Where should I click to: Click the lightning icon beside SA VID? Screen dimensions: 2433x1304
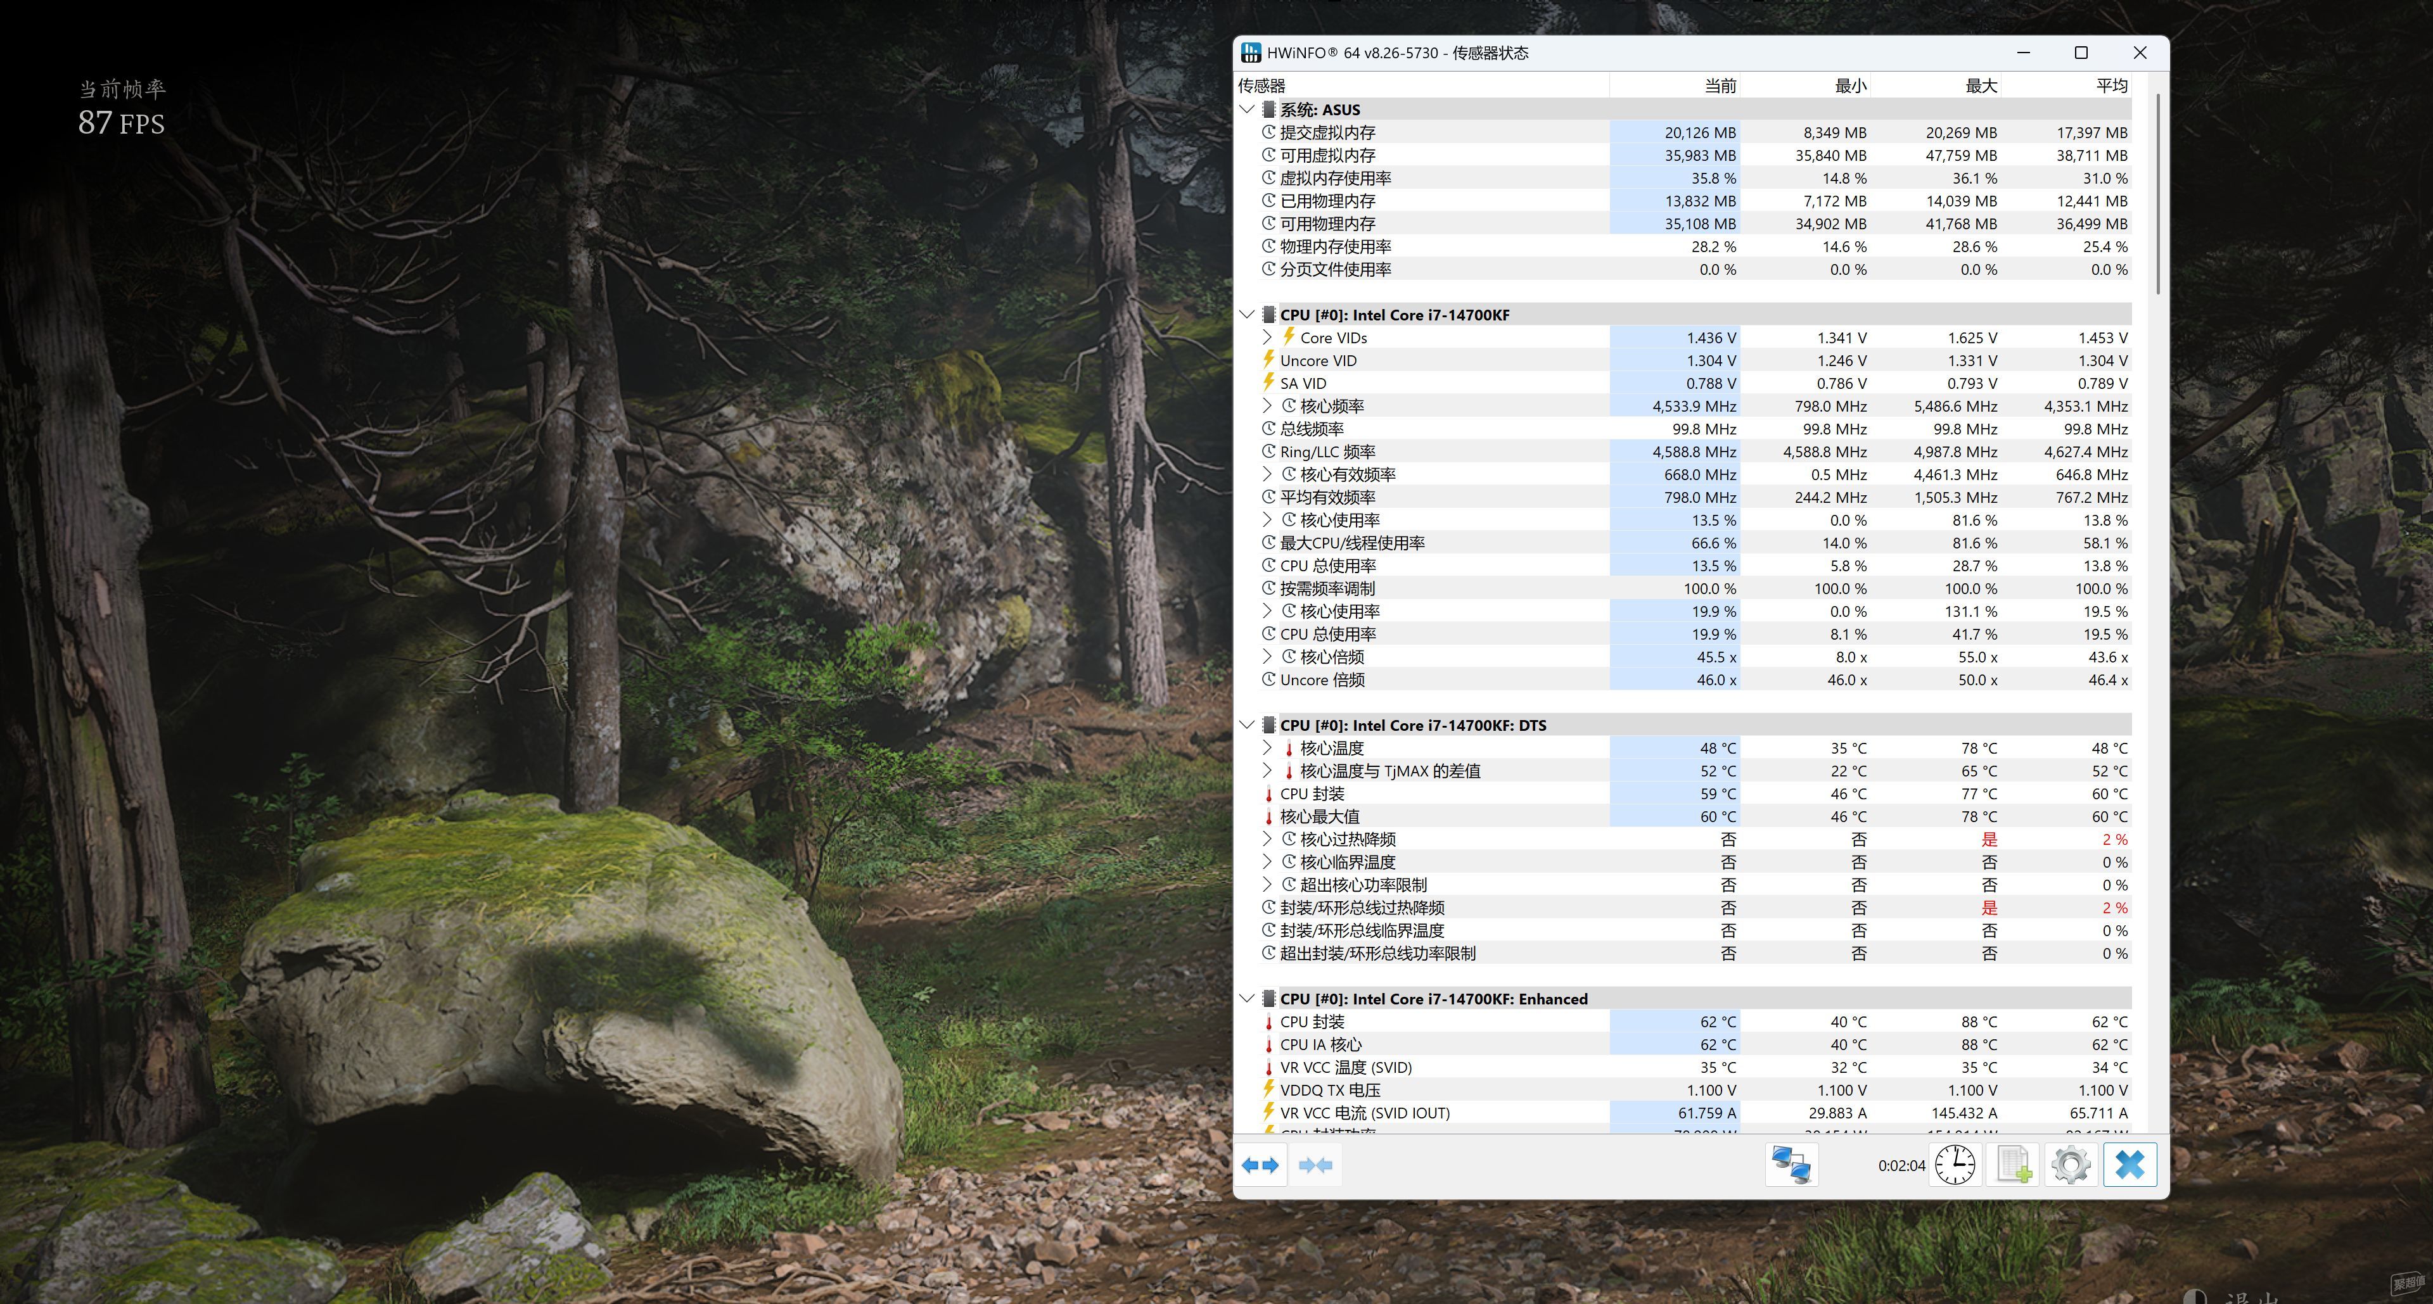coord(1268,383)
